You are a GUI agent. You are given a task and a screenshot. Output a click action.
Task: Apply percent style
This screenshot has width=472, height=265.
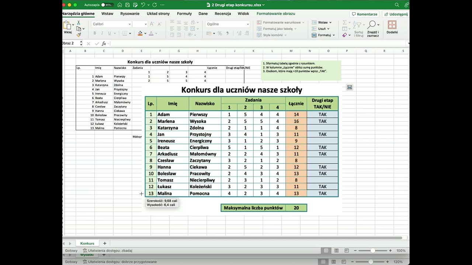[x=220, y=33]
